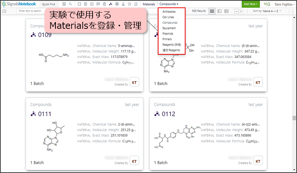Click the materials molecule icon in toolbar
Image resolution: width=297 pixels, height=173 pixels.
[x=110, y=4]
